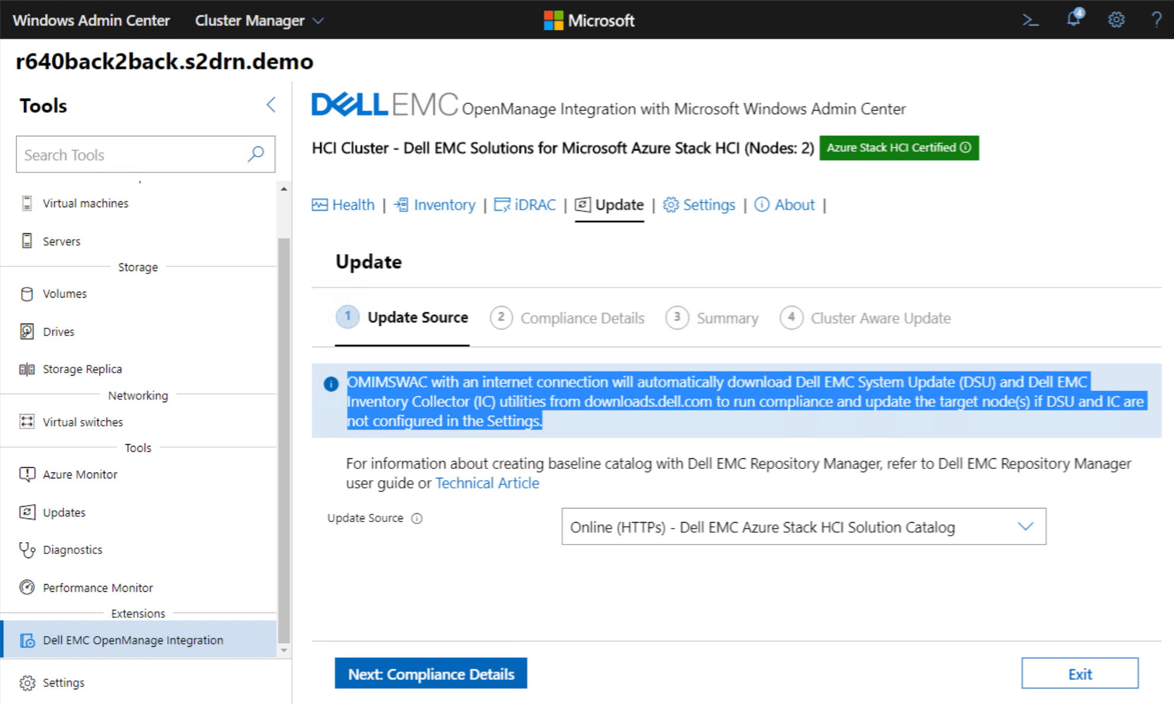The image size is (1174, 704).
Task: Click the sidebar Settings gear icon
Action: pyautogui.click(x=27, y=683)
